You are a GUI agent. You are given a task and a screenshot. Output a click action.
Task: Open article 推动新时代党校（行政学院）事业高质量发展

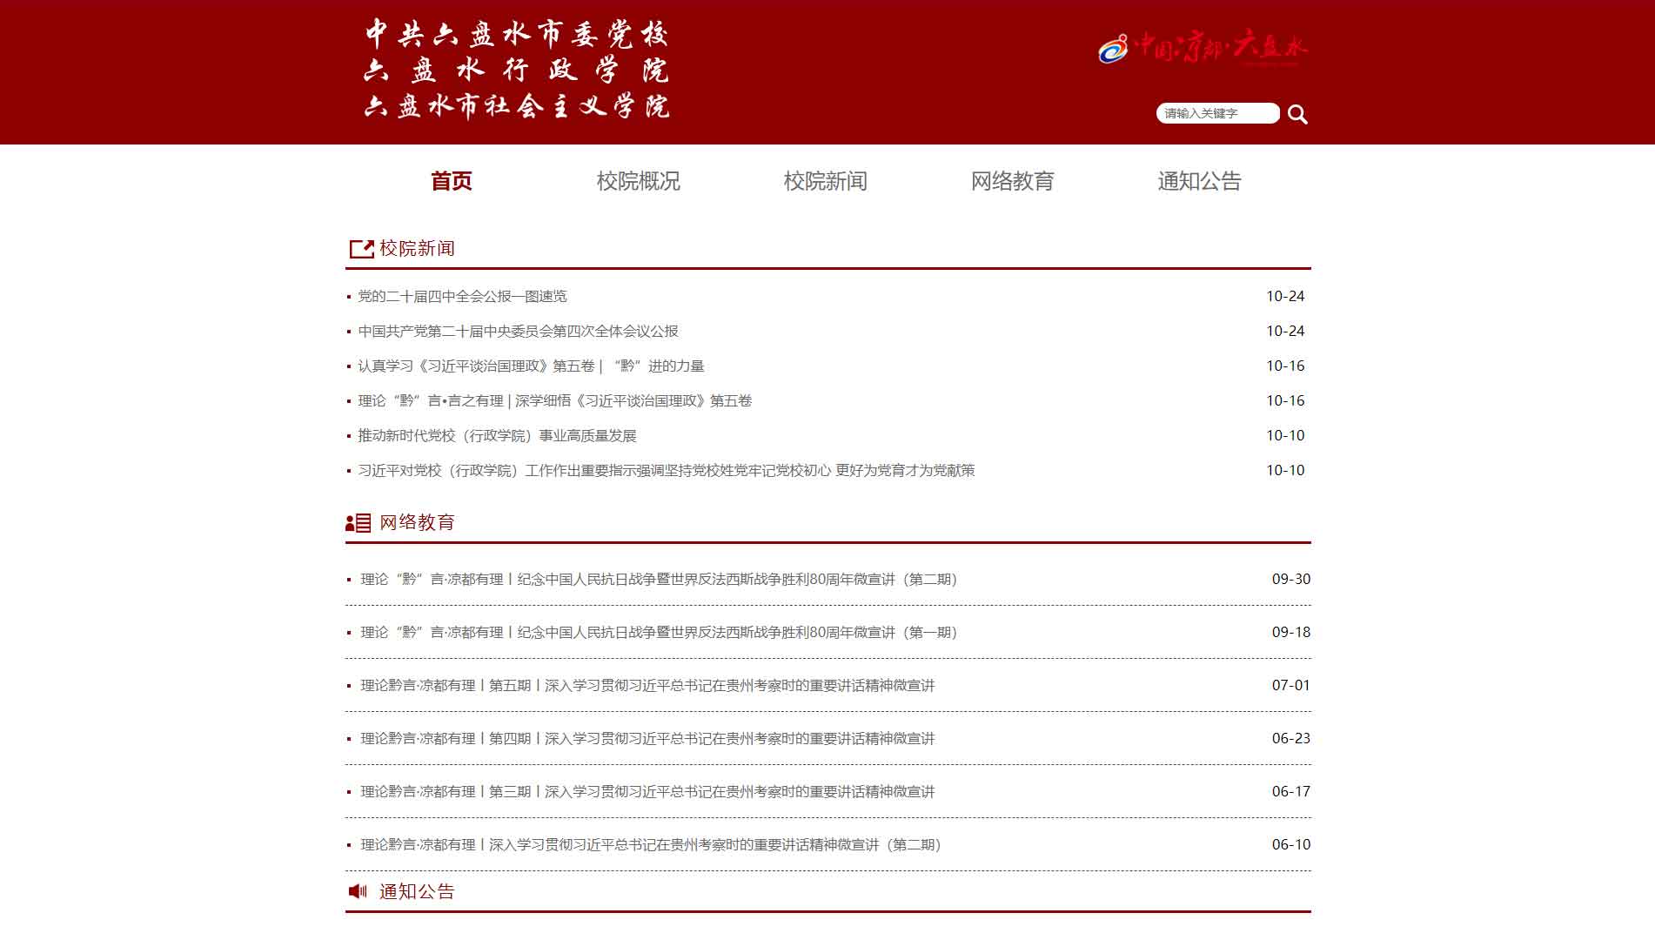click(497, 435)
